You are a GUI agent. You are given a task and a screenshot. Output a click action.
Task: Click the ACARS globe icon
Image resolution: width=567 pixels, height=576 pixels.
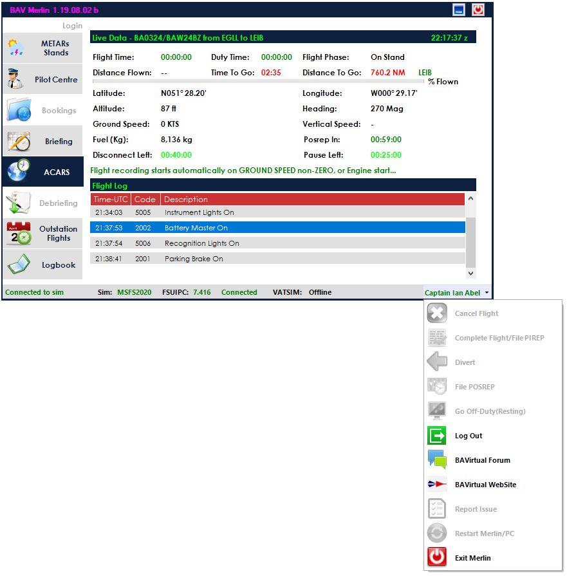[x=19, y=171]
